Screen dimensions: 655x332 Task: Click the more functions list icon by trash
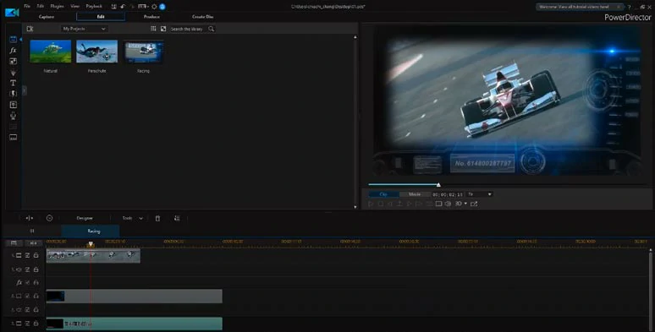(177, 218)
